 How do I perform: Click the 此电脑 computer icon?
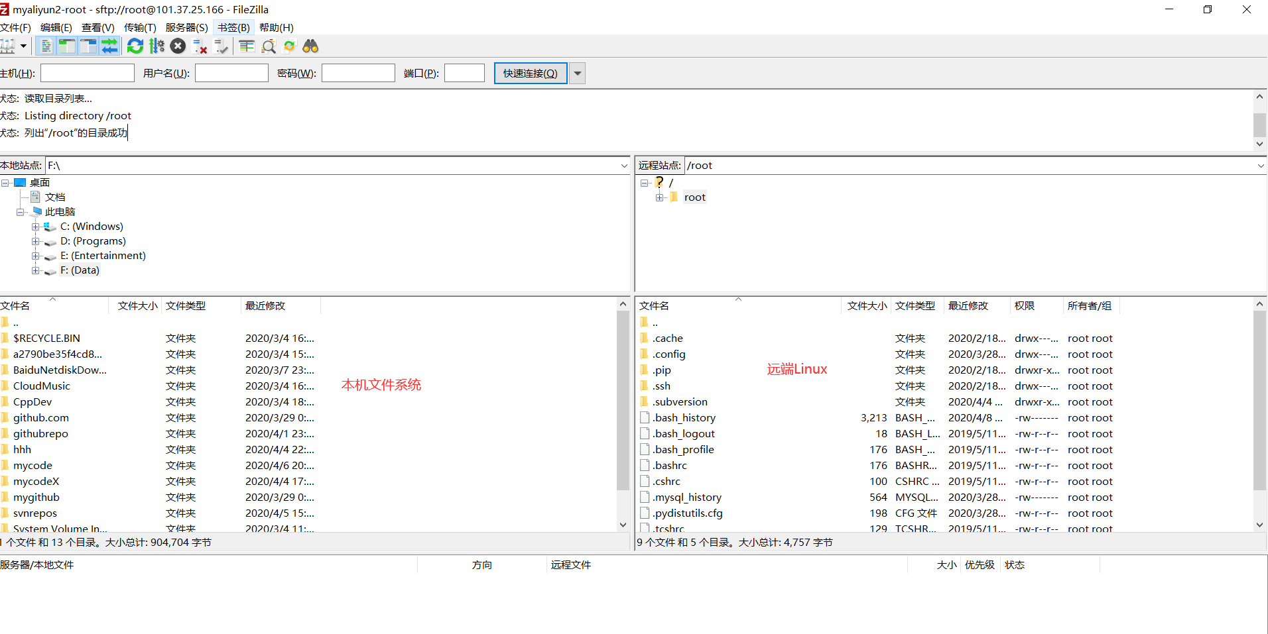[36, 211]
